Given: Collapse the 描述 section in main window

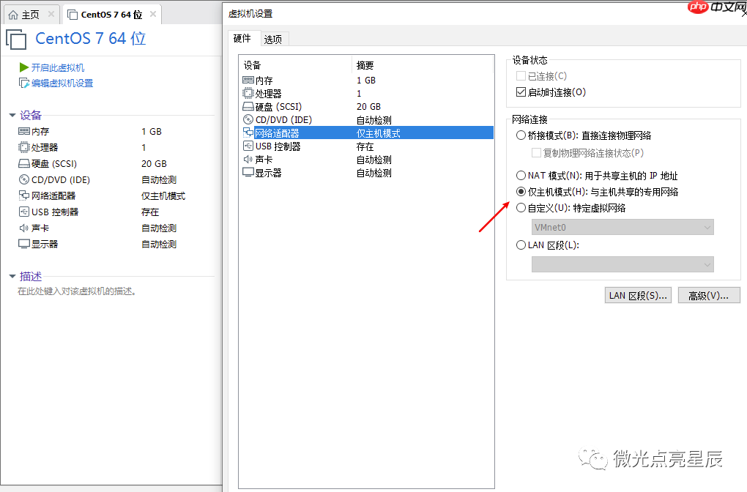Looking at the screenshot, I should click(12, 276).
